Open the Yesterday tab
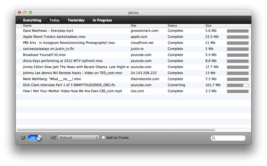Image resolution: width=267 pixels, height=166 pixels. 76,20
